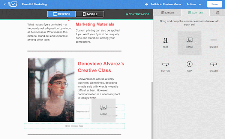Select the Spacer content element
Image resolution: width=225 pixels, height=139 pixels.
[213, 67]
